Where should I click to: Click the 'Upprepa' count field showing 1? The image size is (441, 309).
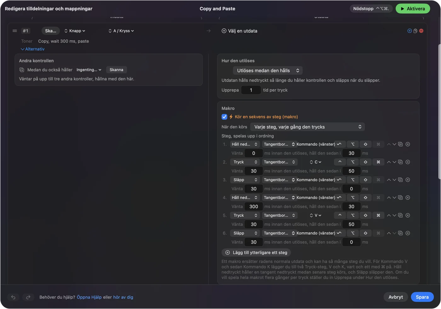[x=251, y=90]
